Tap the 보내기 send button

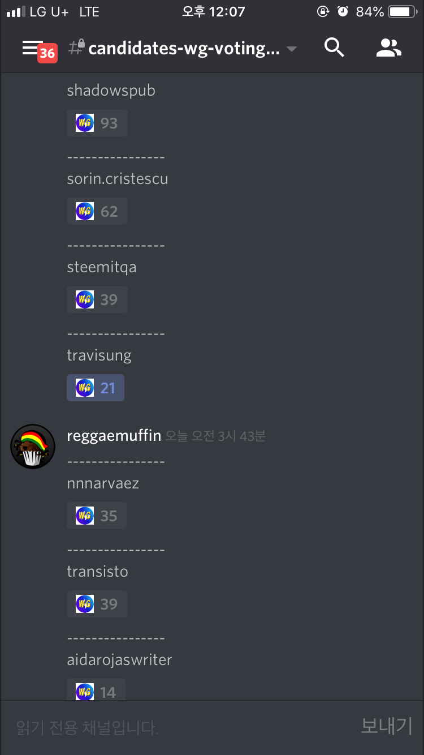[x=387, y=726]
